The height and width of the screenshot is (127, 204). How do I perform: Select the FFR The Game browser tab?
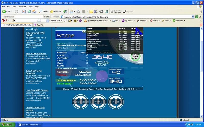[16, 25]
